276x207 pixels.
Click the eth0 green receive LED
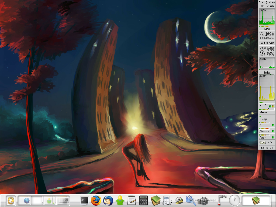click(x=270, y=106)
